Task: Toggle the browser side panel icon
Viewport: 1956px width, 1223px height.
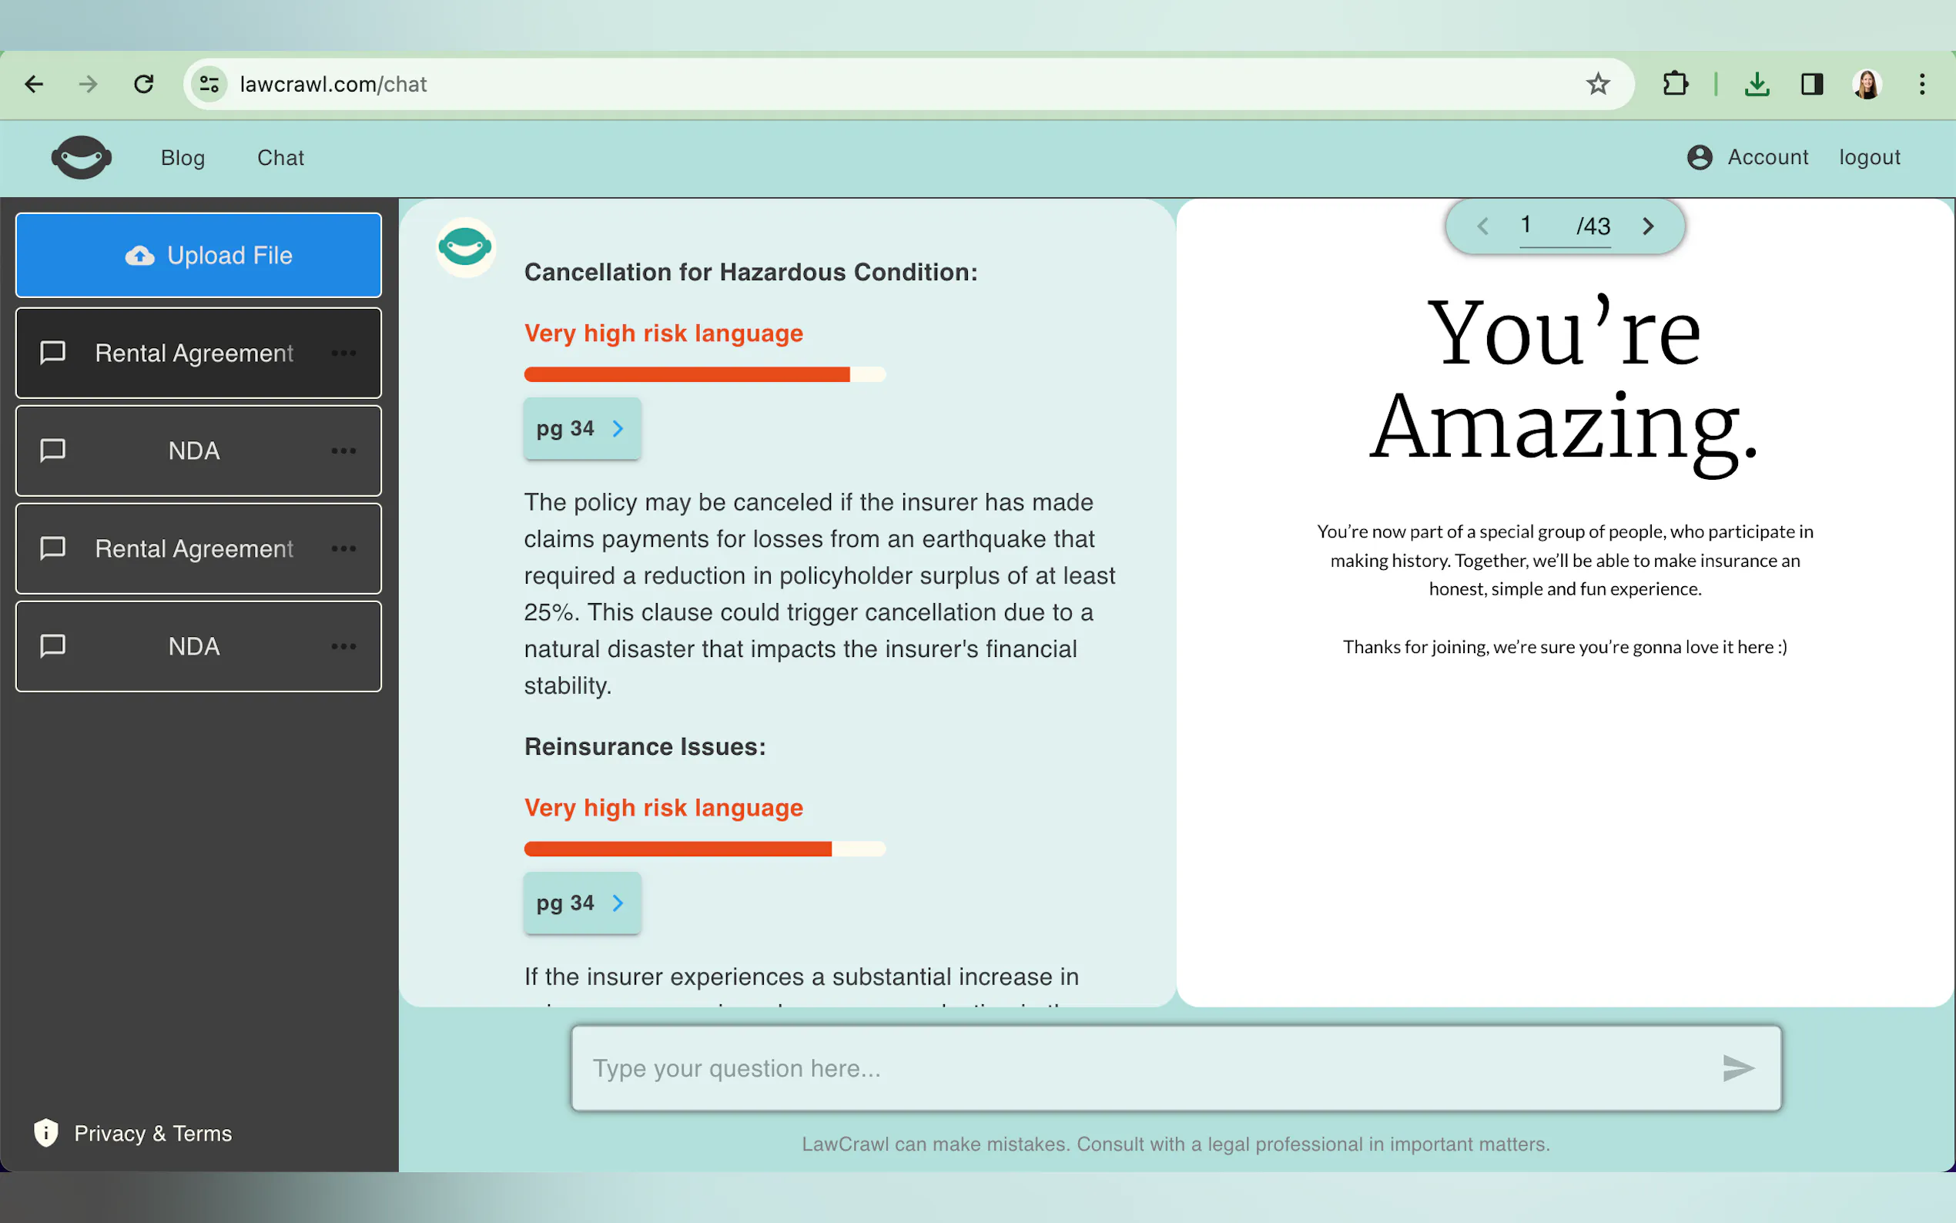Action: pos(1811,84)
